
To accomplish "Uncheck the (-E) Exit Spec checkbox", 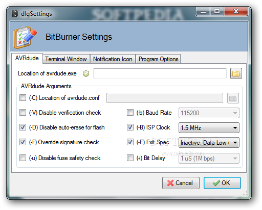I will [130, 142].
